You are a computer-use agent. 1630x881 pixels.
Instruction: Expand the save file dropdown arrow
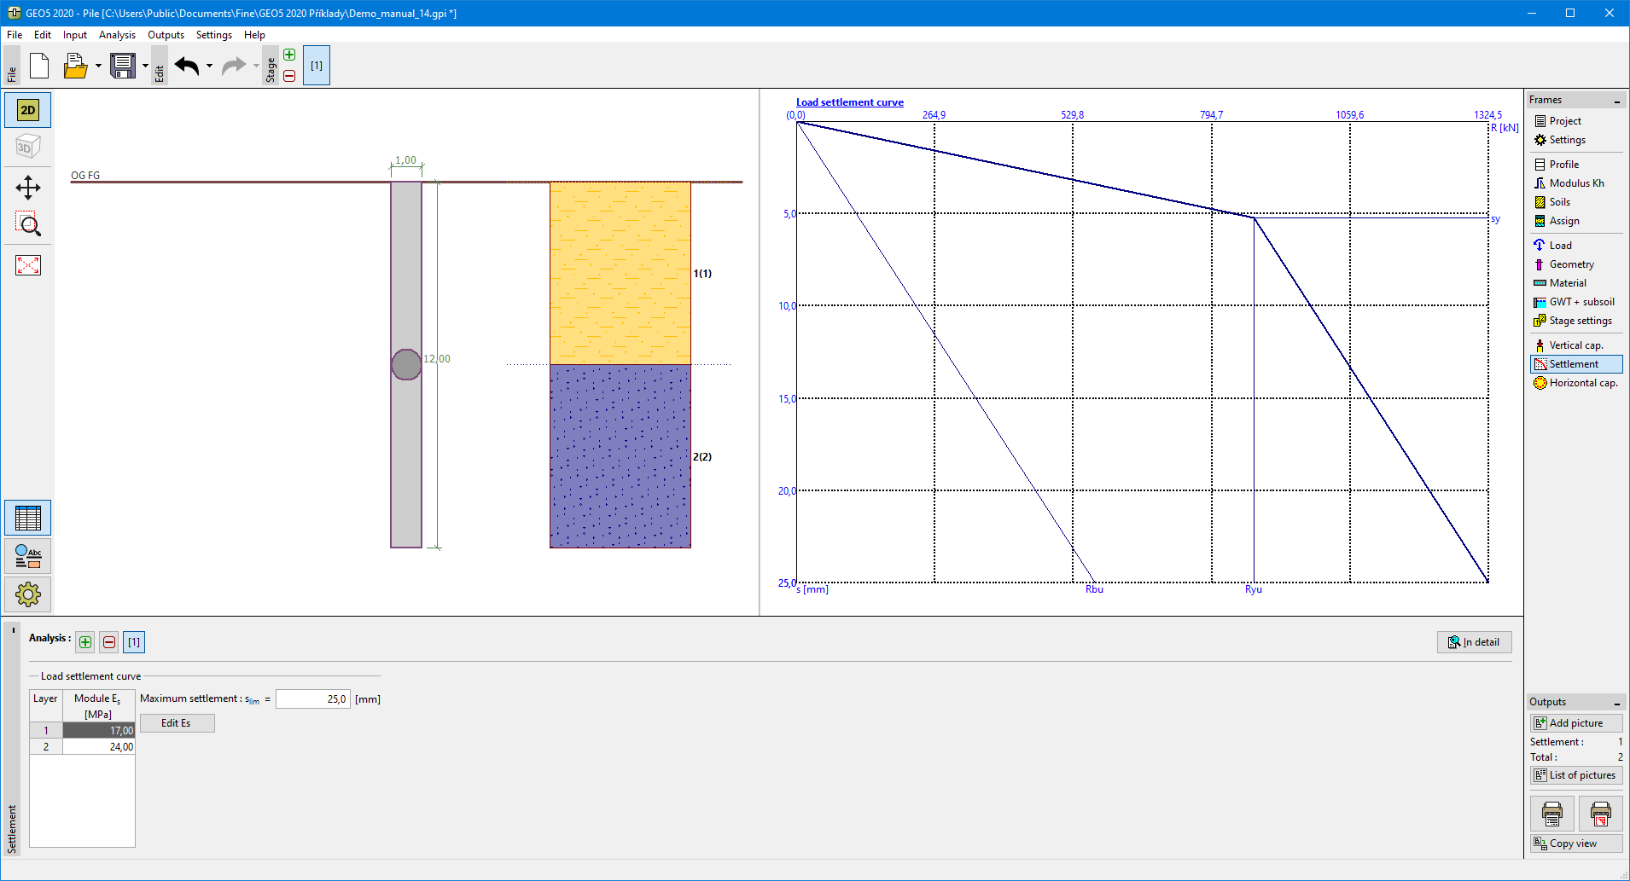145,66
